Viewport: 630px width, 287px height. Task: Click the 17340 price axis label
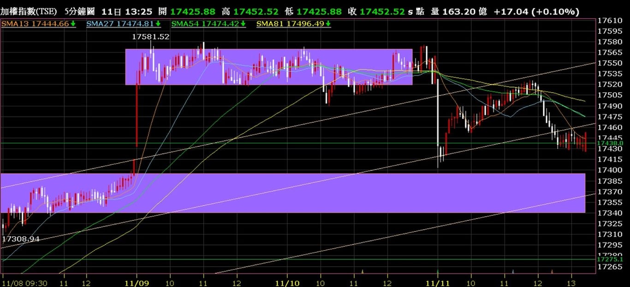610,213
